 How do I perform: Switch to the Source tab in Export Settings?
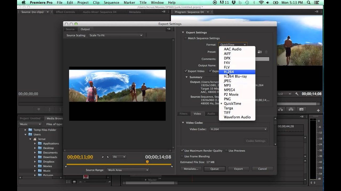coord(70,29)
